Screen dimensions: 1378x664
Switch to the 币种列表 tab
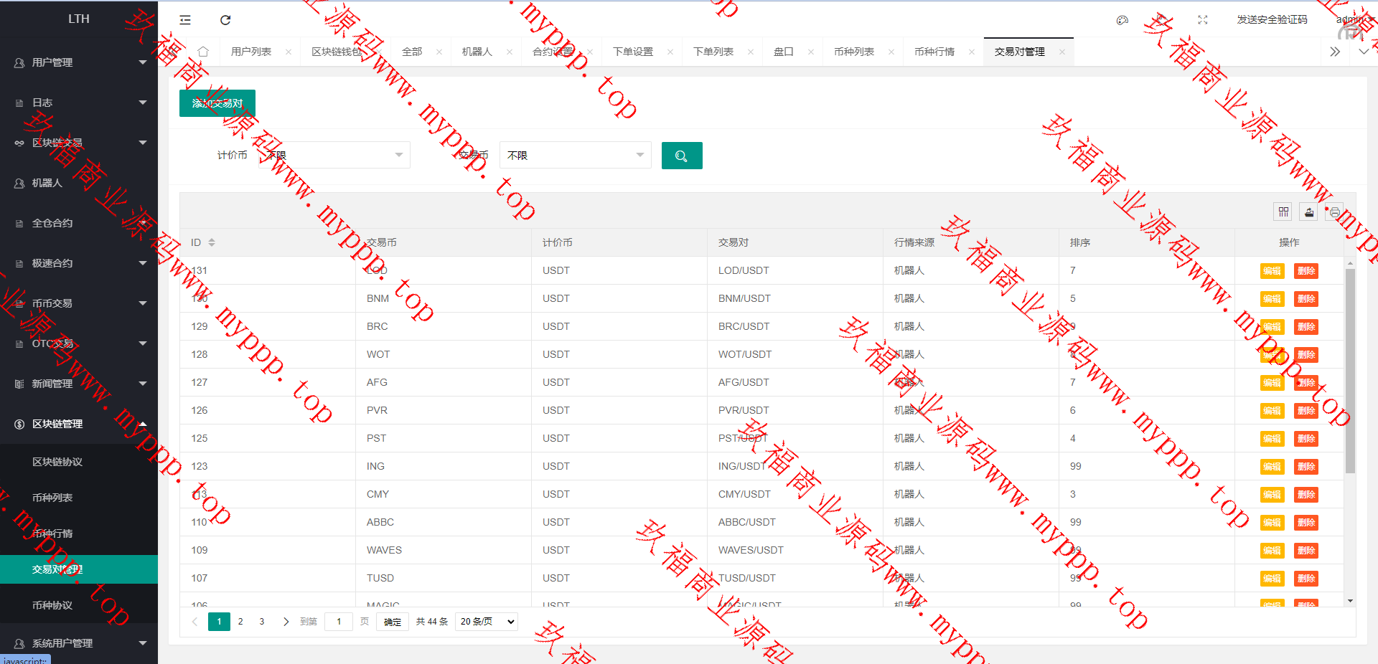coord(853,52)
